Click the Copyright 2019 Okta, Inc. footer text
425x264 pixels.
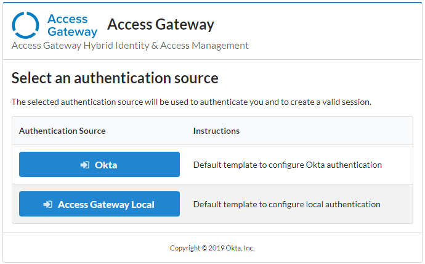point(212,248)
